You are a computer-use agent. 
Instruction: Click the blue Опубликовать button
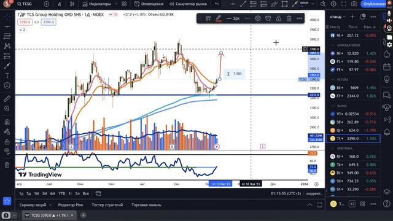click(375, 4)
